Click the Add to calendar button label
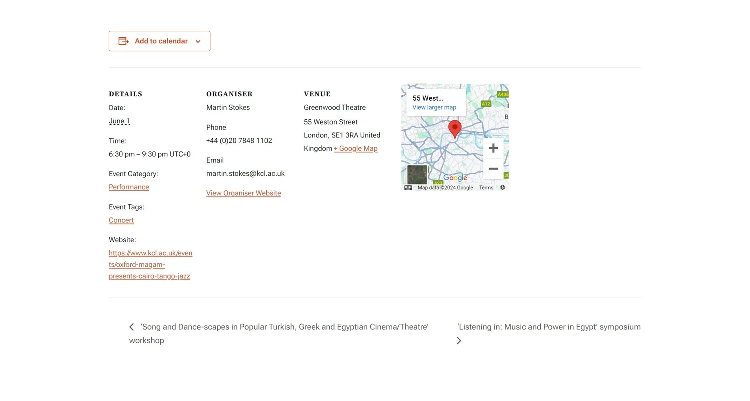750x401 pixels. click(161, 41)
